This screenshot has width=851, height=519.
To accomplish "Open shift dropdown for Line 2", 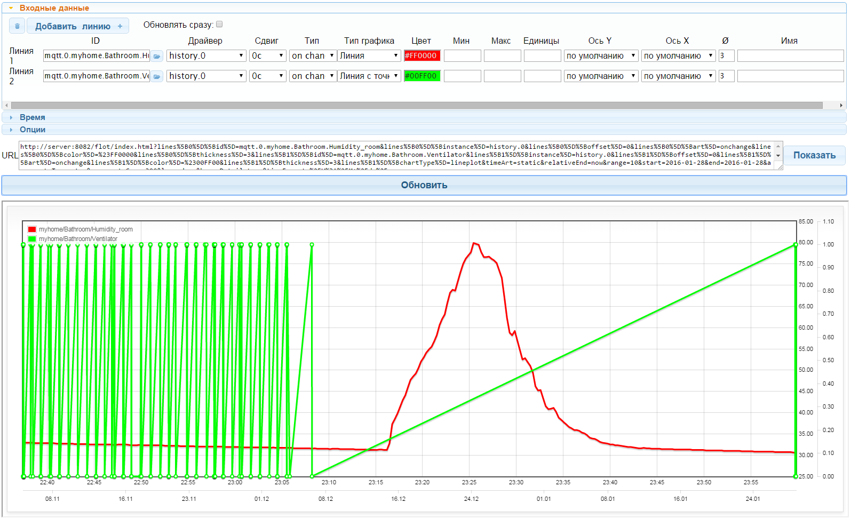I will point(268,76).
